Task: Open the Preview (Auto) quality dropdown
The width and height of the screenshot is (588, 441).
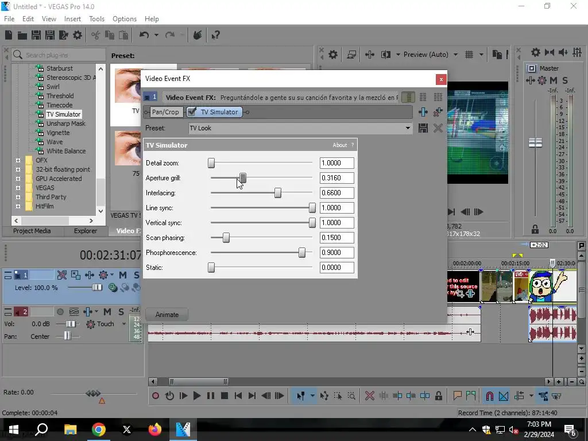Action: (455, 55)
